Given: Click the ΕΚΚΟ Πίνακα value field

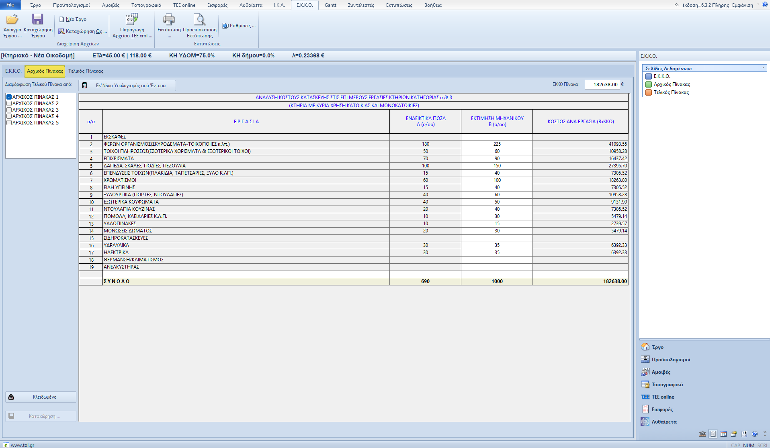Looking at the screenshot, I should click(602, 85).
